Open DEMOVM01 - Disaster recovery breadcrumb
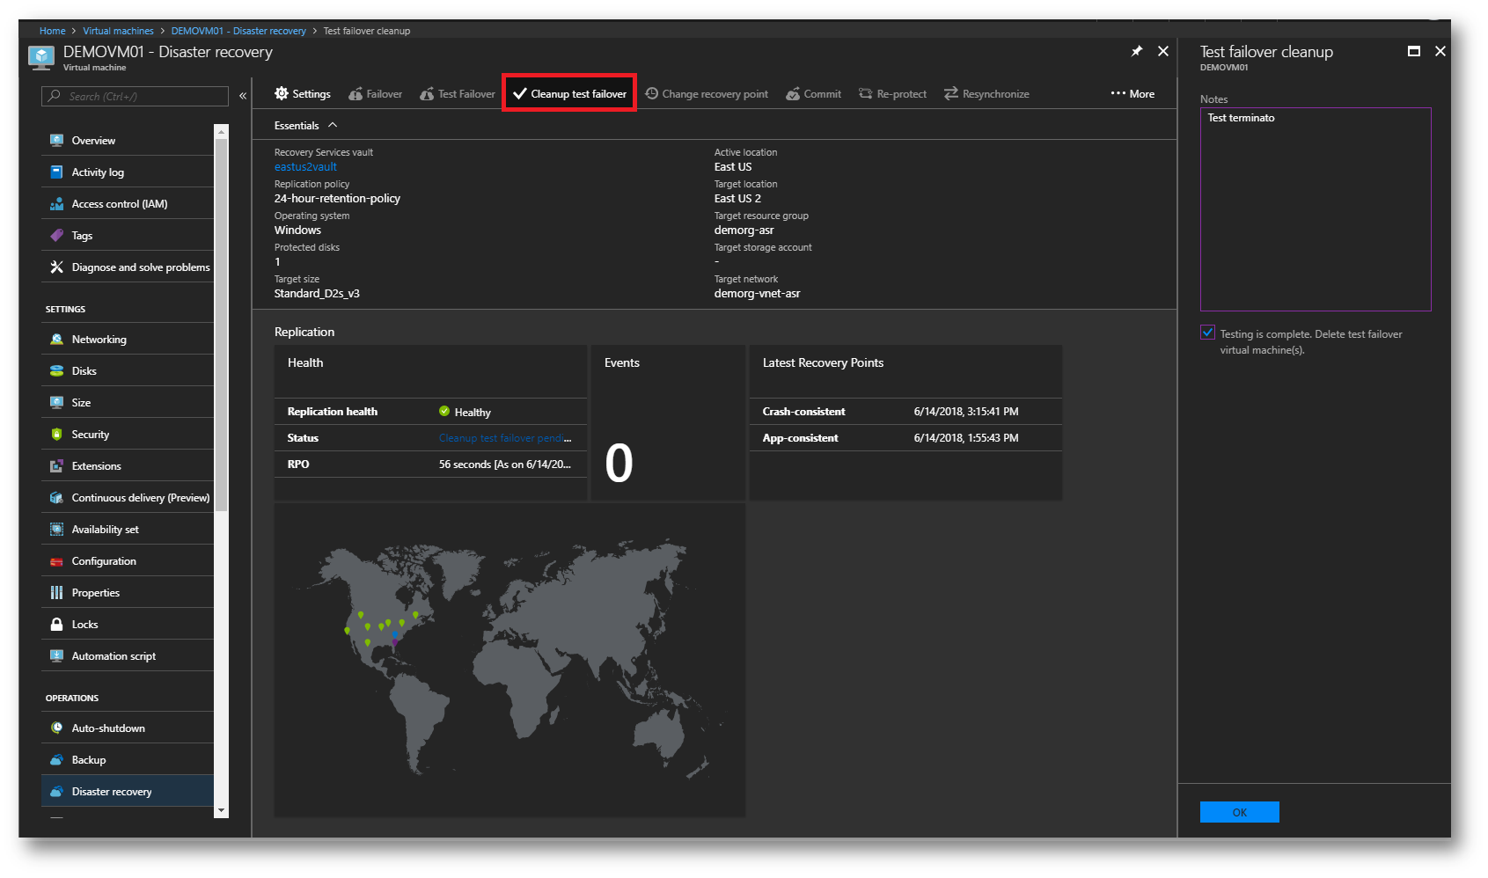The height and width of the screenshot is (878, 1488). (238, 31)
